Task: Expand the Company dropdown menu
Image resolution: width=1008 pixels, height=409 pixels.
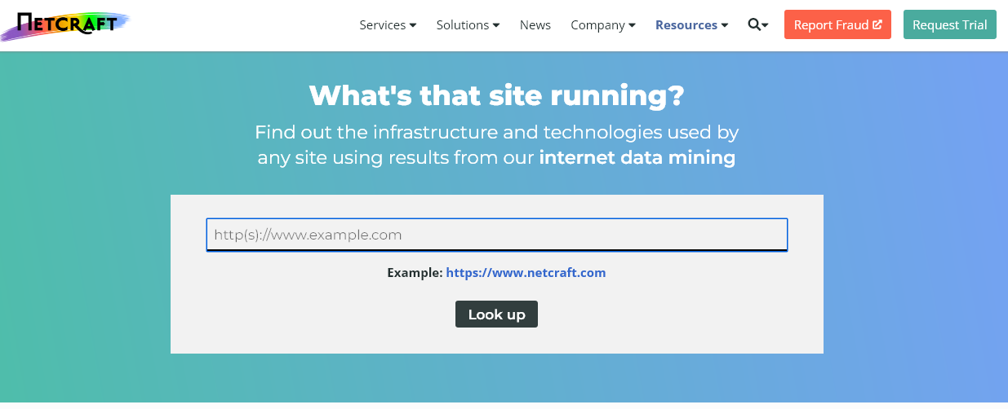Action: (603, 25)
